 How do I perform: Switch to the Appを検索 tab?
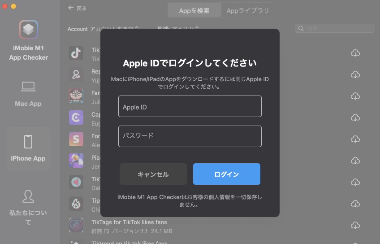point(194,10)
